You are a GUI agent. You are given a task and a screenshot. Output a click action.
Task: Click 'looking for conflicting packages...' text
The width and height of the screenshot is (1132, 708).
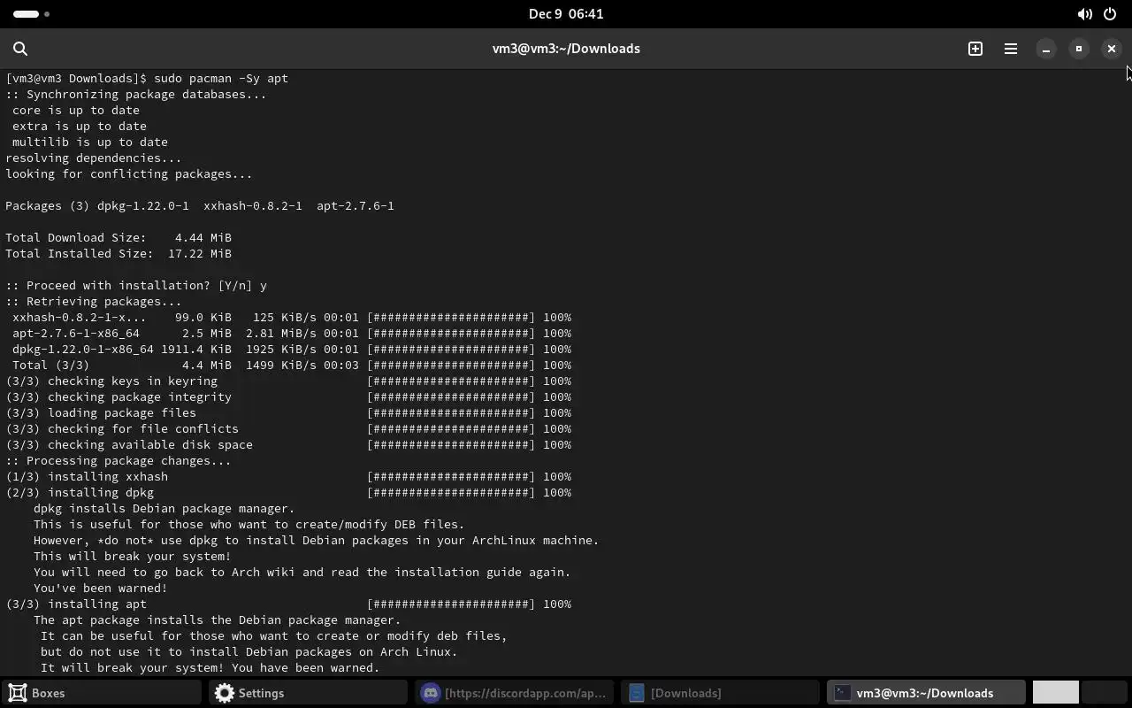click(128, 173)
